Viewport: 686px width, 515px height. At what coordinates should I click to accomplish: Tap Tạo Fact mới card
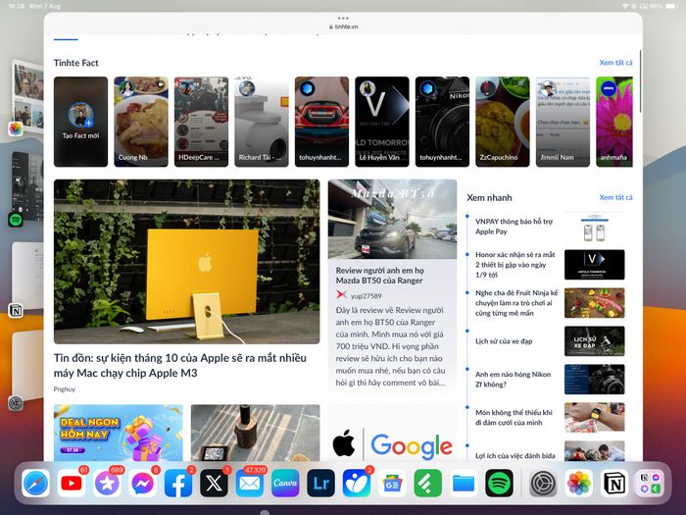(80, 122)
